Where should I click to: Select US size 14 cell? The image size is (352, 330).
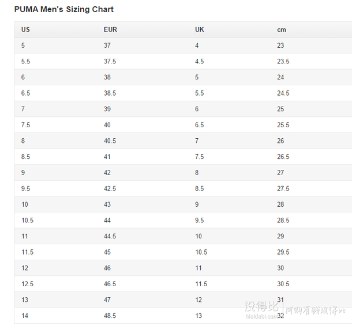pos(25,316)
